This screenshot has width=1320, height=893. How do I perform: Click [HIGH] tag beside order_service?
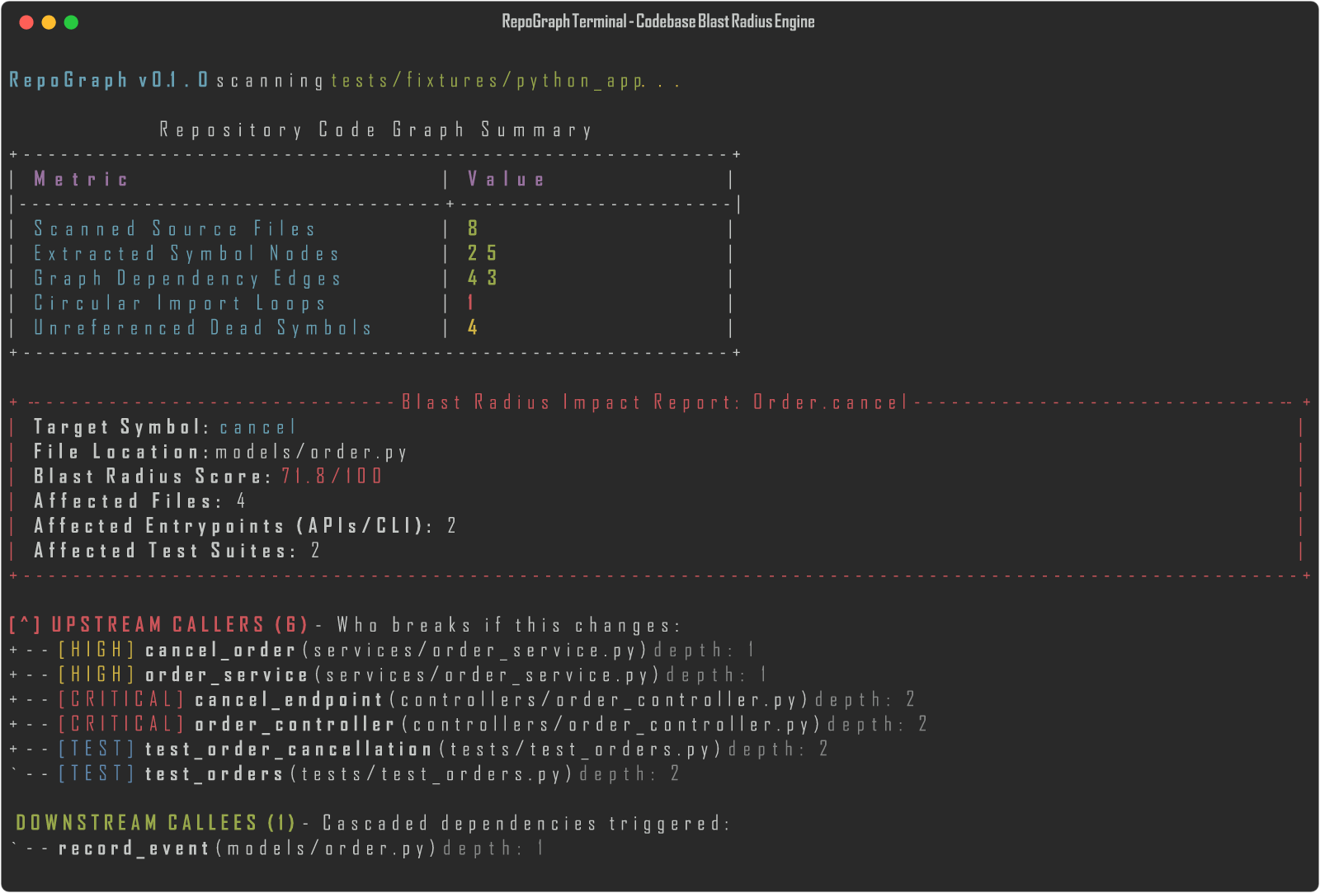97,674
